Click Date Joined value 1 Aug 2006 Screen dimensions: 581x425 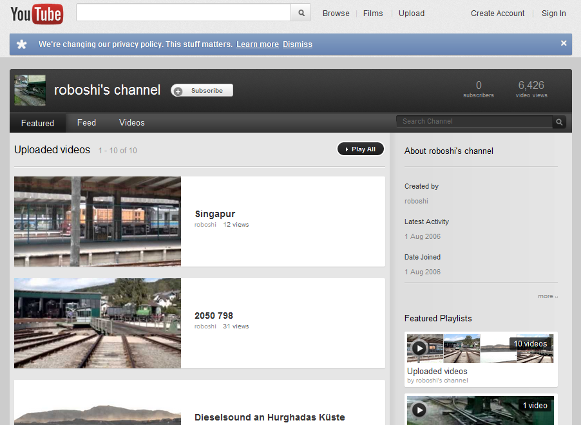423,272
